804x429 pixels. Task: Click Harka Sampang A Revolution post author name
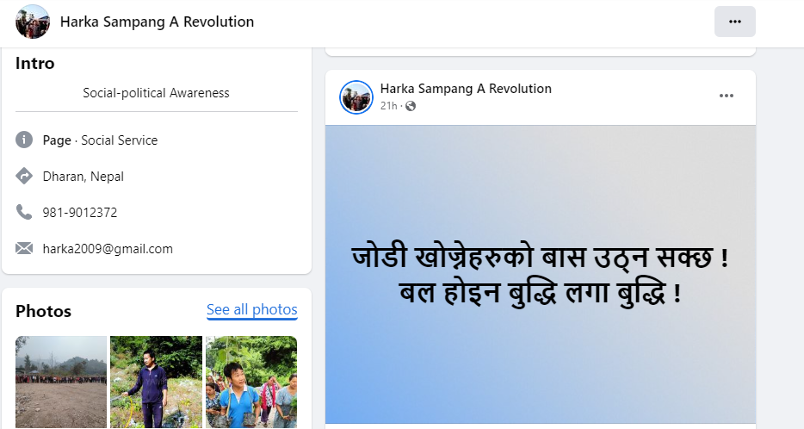[466, 89]
